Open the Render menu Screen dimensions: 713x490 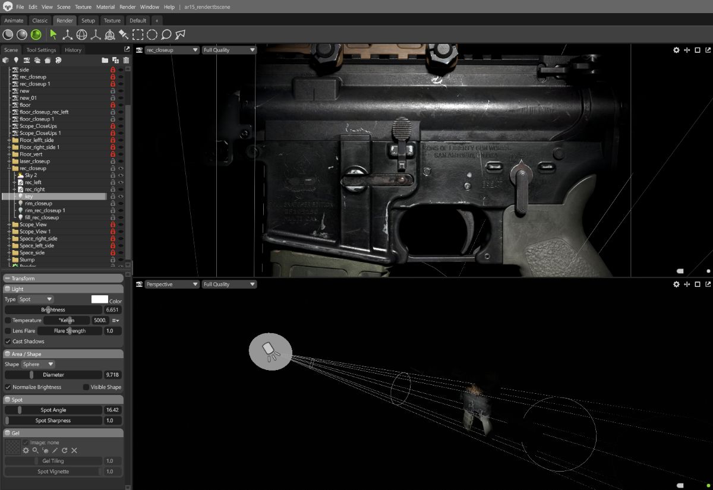(128, 7)
